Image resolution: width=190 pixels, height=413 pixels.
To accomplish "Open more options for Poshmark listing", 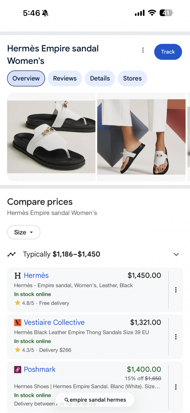I will coord(176,387).
